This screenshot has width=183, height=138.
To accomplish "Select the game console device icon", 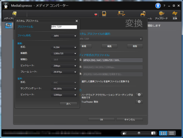I will coord(143,14).
